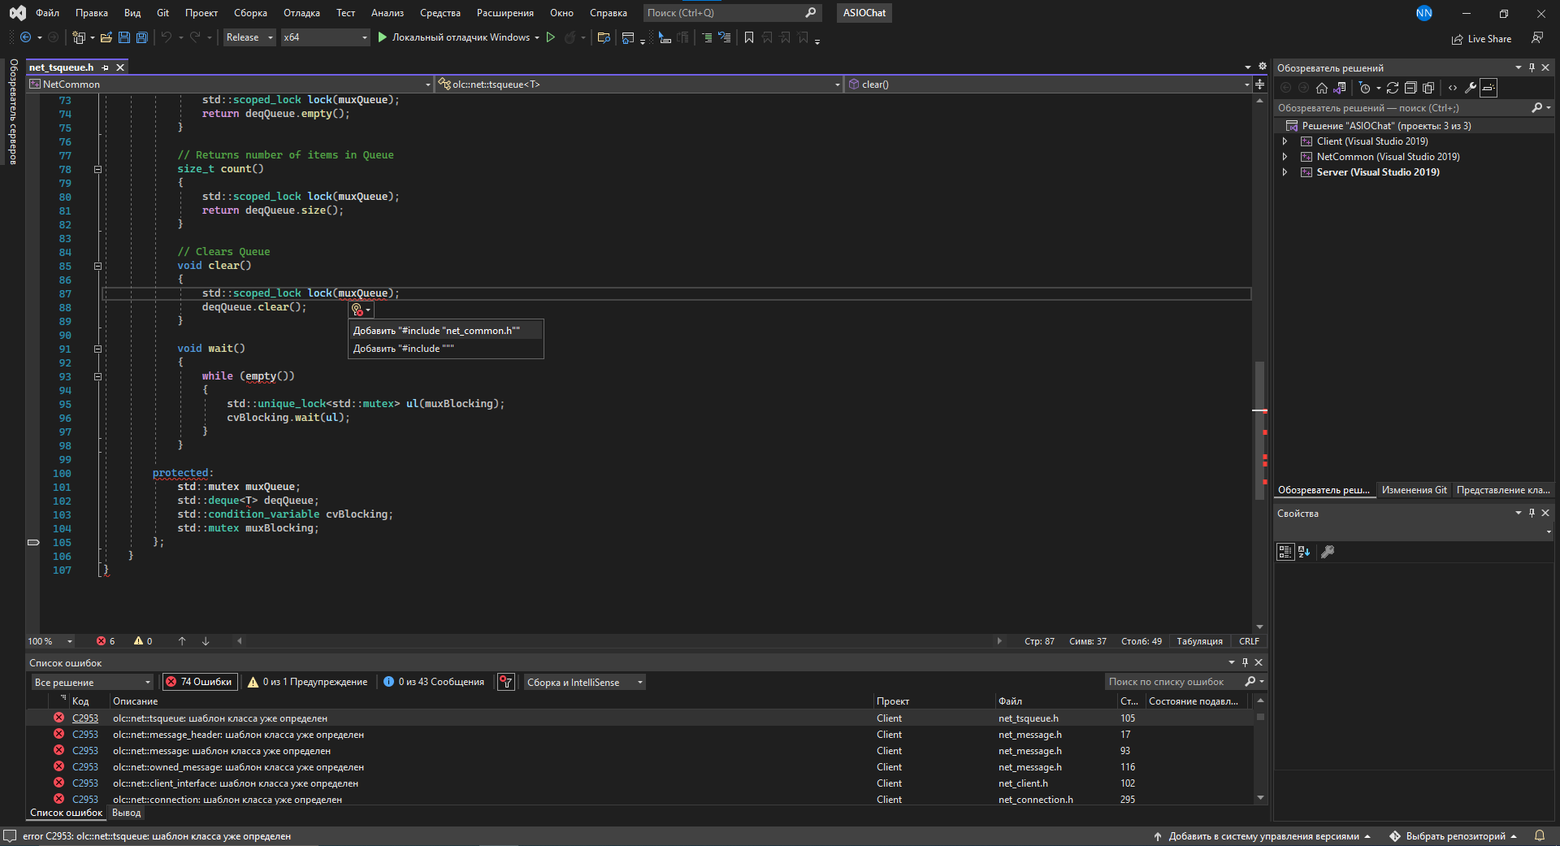
Task: Toggle a bookmark on current line
Action: click(x=748, y=37)
